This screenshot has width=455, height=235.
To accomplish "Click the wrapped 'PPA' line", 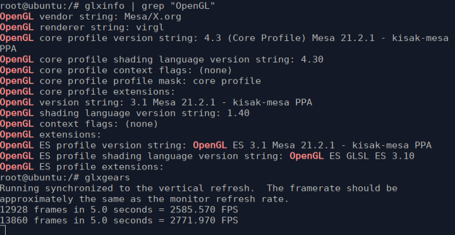I will tap(8, 49).
